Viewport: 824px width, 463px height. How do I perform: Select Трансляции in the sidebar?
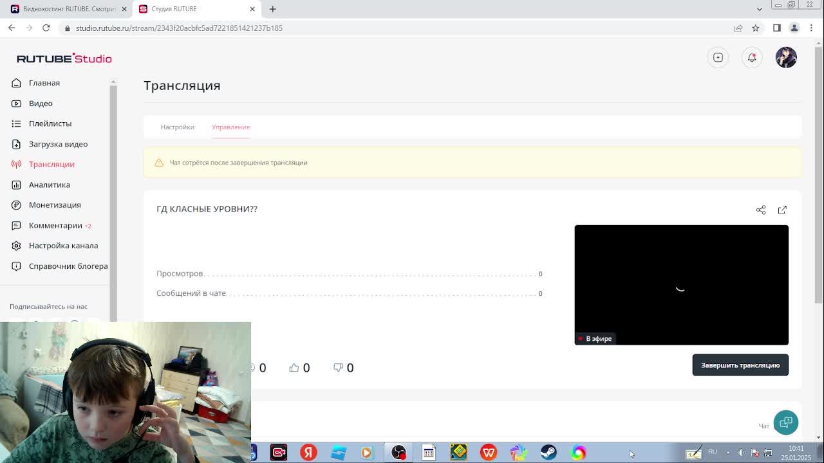pyautogui.click(x=51, y=164)
